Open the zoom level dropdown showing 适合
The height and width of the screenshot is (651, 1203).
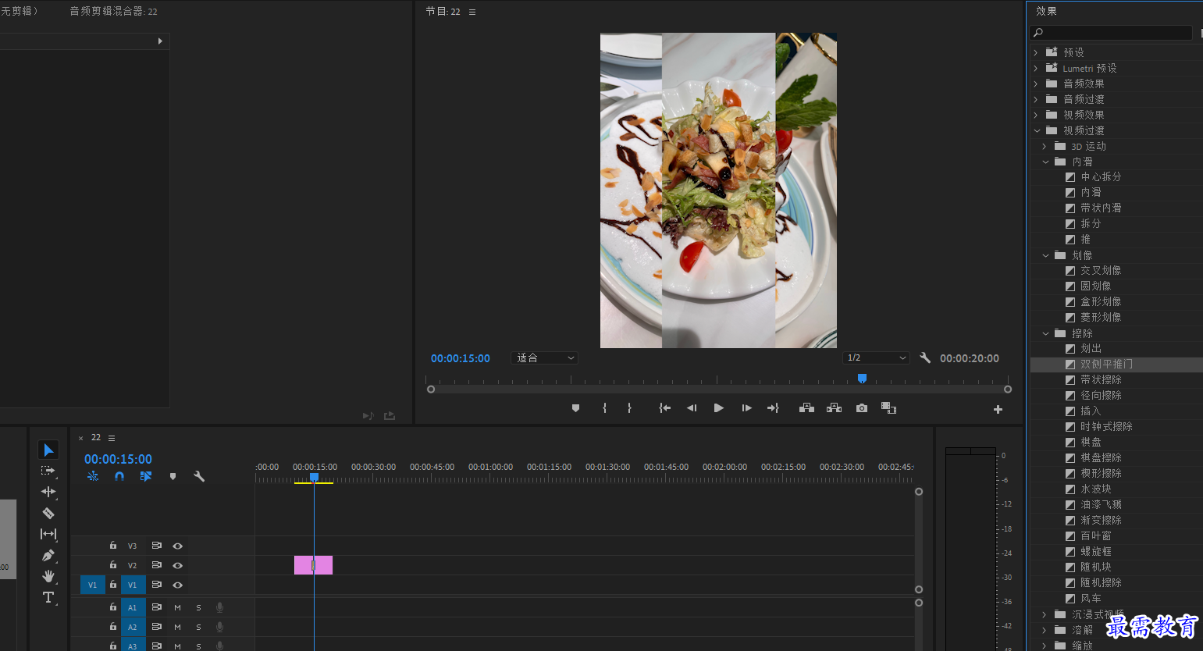[544, 358]
